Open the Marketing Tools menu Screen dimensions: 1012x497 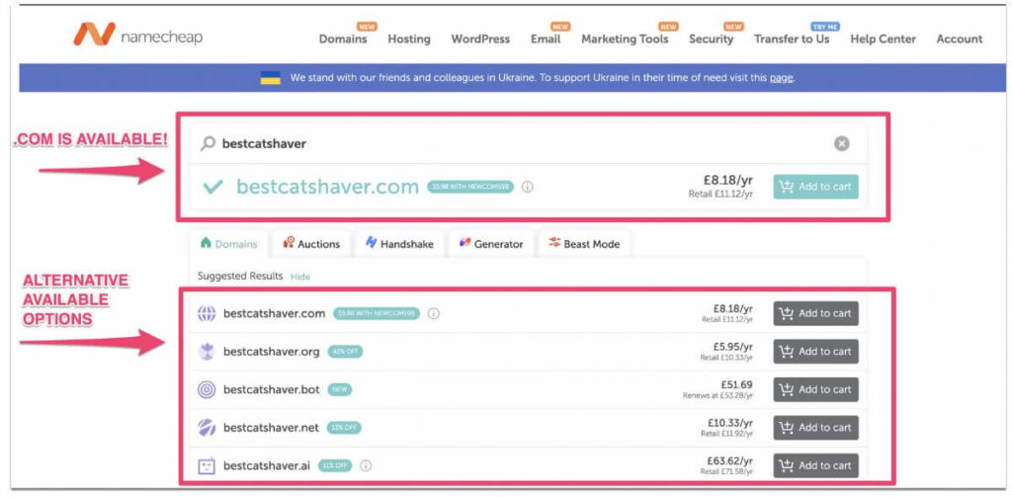point(625,39)
